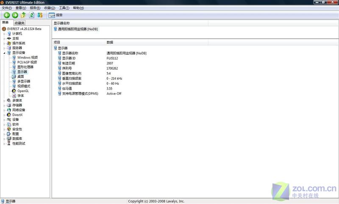Select the 支持电源管理模式(DPMS) row
Viewport: 339px width, 204px height.
pyautogui.click(x=80, y=93)
